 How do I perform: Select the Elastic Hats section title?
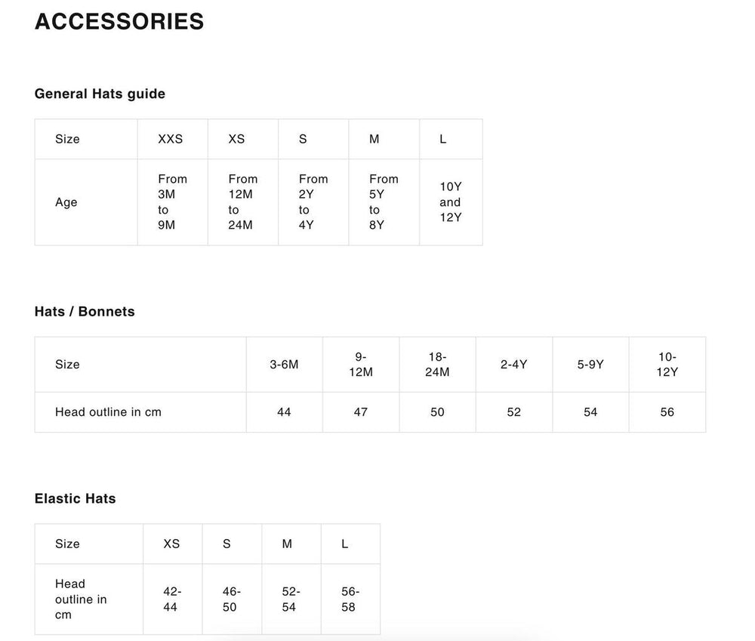75,498
